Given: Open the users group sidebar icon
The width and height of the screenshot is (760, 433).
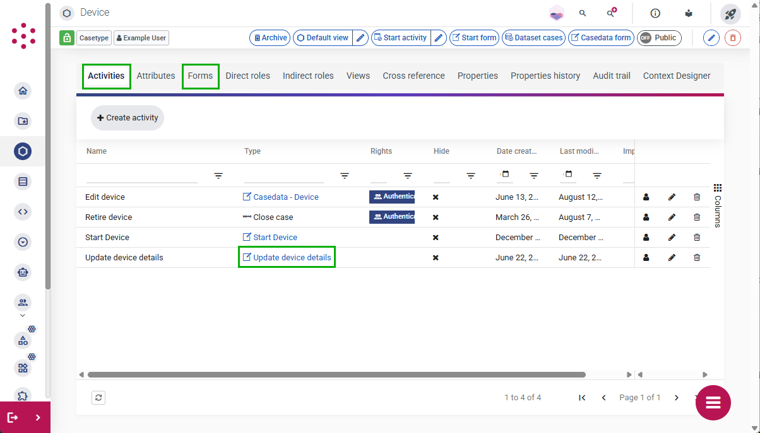Looking at the screenshot, I should coord(23,303).
